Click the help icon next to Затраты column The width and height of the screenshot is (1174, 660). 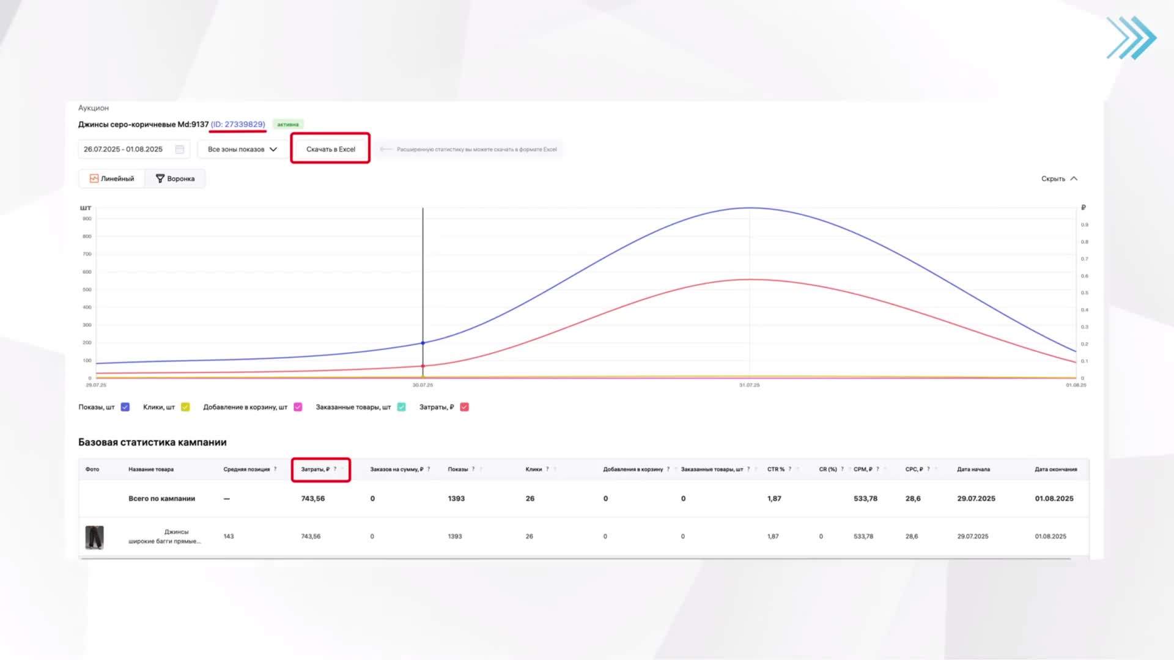coord(335,469)
